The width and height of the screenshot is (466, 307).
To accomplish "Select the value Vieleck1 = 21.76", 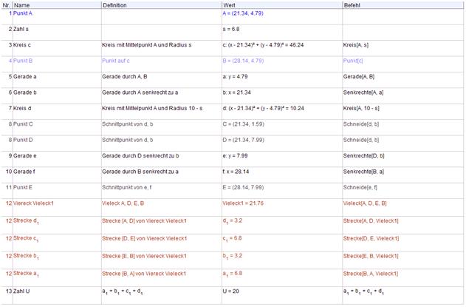I will pyautogui.click(x=244, y=203).
